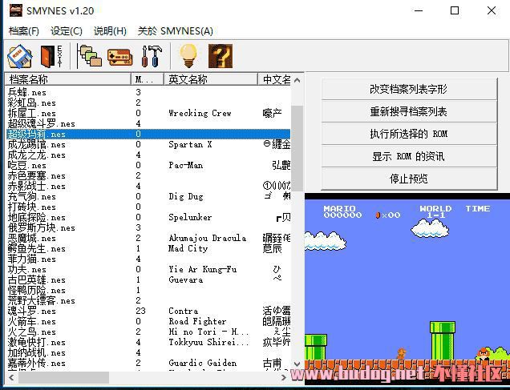
Task: Select 赤色要塞.nes in the file list
Action: pyautogui.click(x=36, y=175)
